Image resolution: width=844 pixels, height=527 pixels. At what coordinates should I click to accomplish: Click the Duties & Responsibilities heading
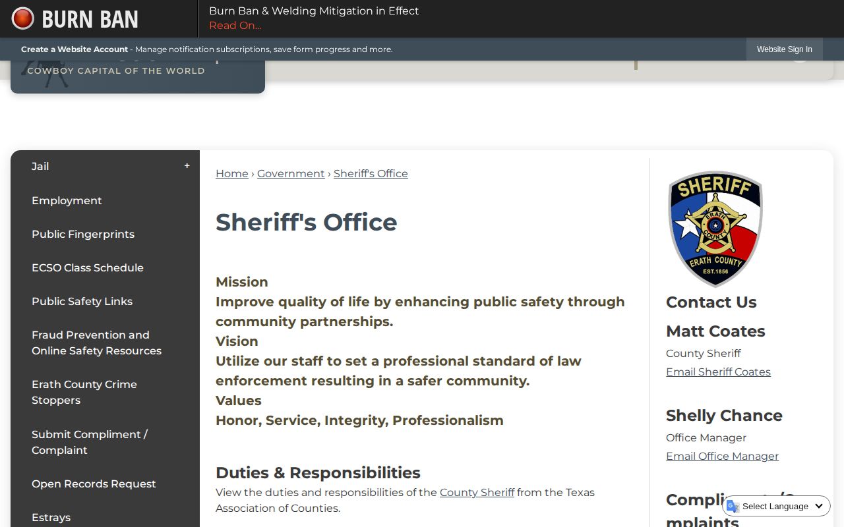click(x=318, y=472)
